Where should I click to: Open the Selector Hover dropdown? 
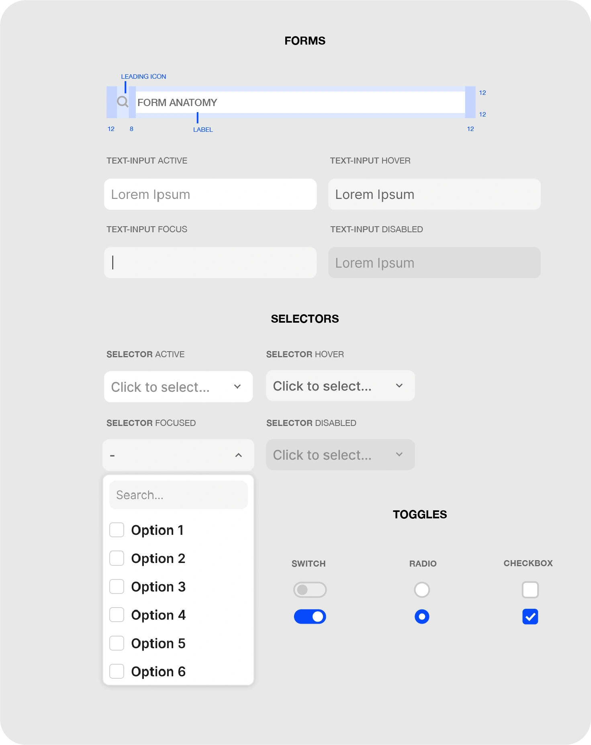(340, 386)
